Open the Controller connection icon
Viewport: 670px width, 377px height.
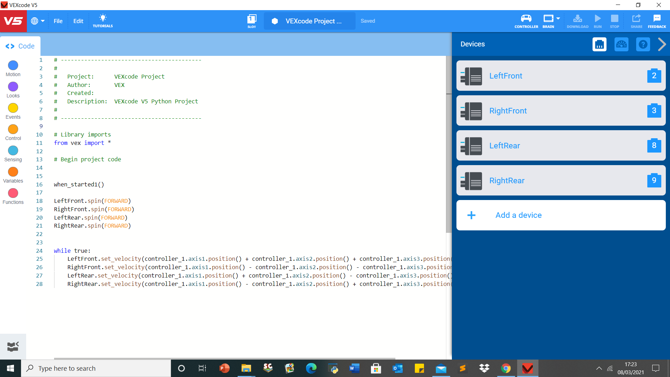(526, 21)
